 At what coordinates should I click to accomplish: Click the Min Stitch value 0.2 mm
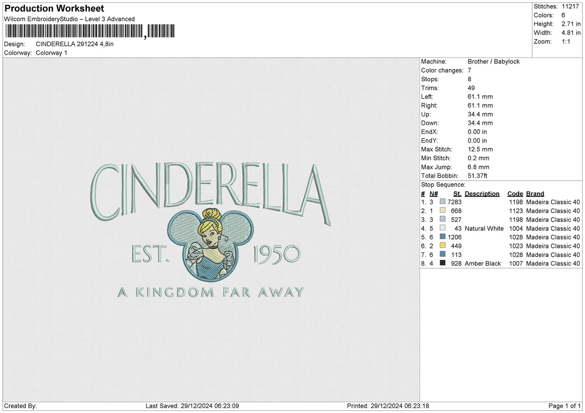[478, 158]
